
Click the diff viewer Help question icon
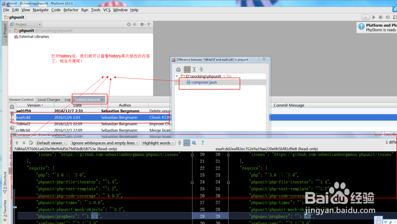(202, 143)
